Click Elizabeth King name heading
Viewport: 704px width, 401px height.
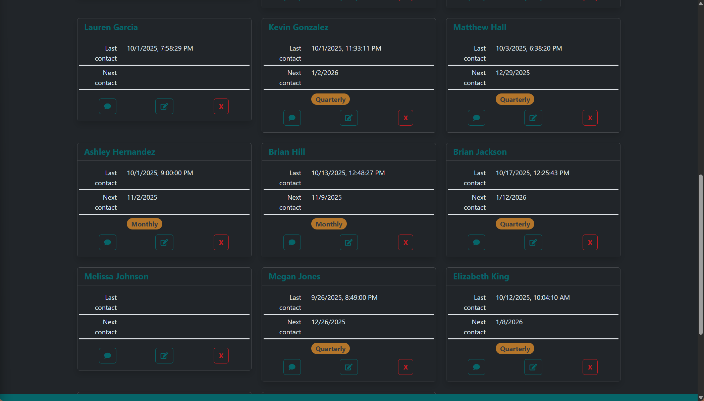481,277
